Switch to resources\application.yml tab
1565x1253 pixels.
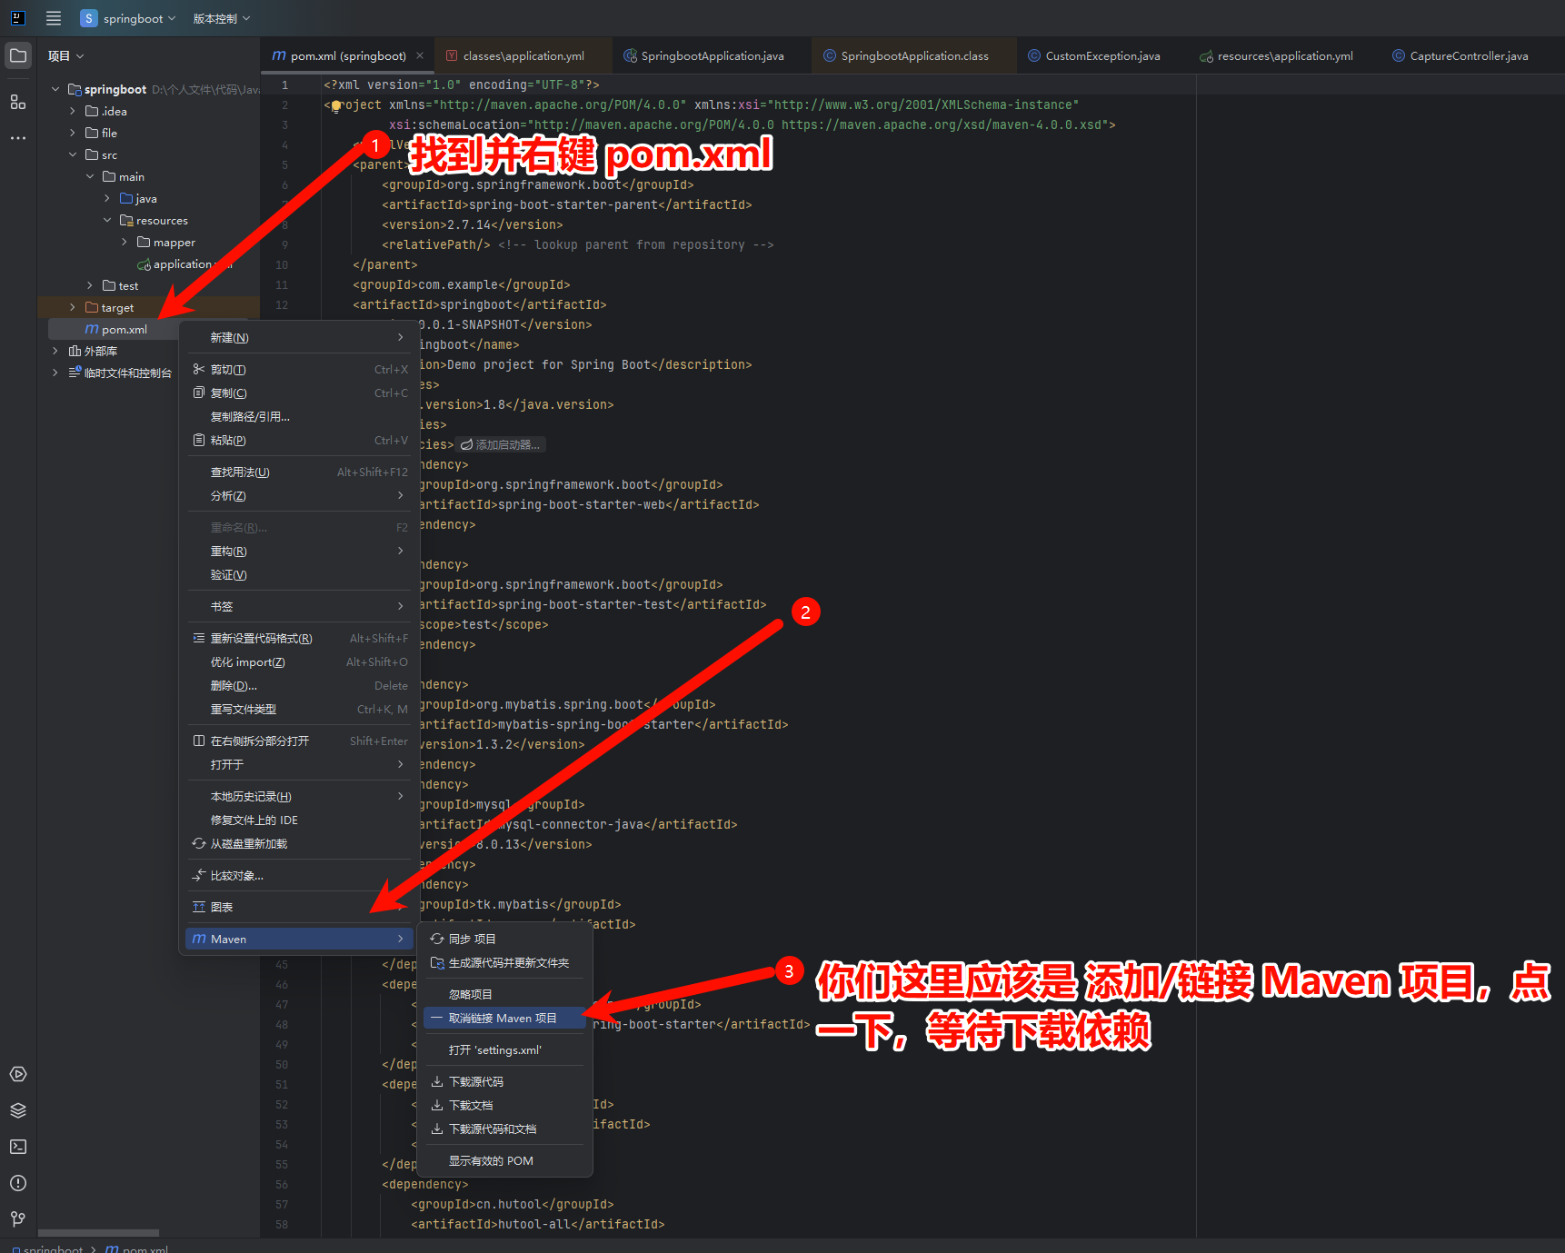coord(1284,55)
